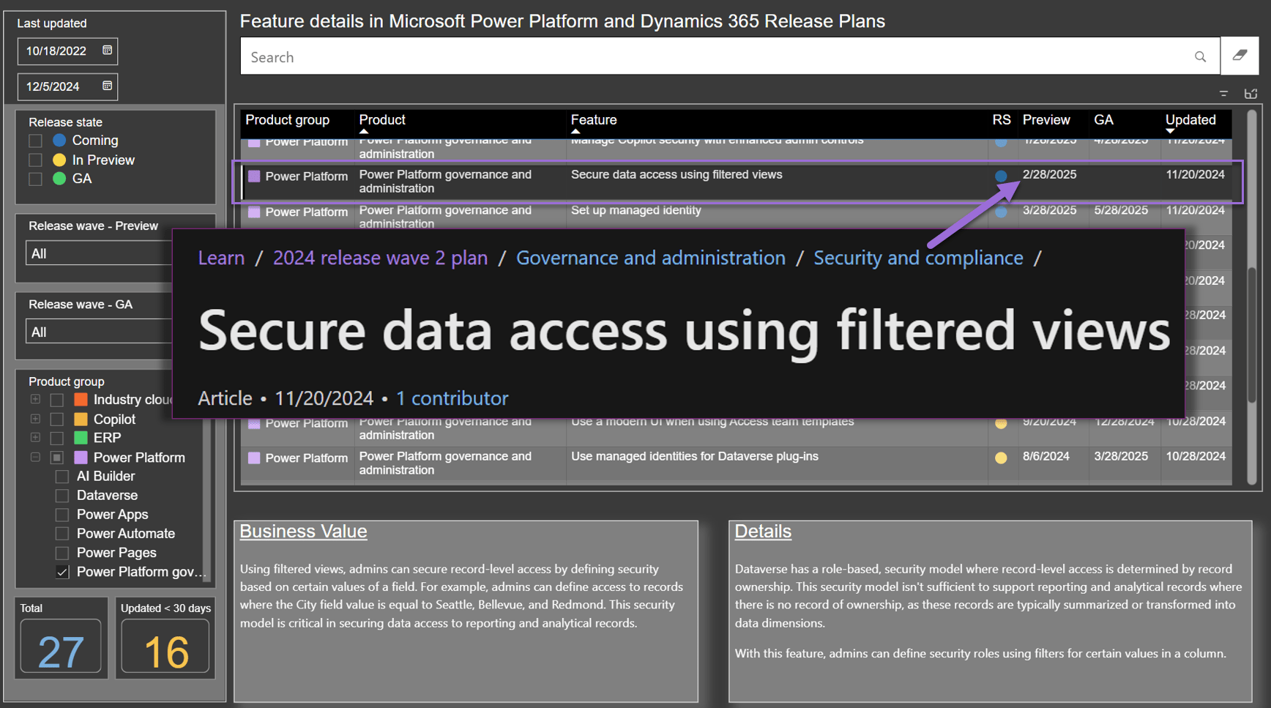
Task: Expand the Industry cloud tree node
Action: 35,399
